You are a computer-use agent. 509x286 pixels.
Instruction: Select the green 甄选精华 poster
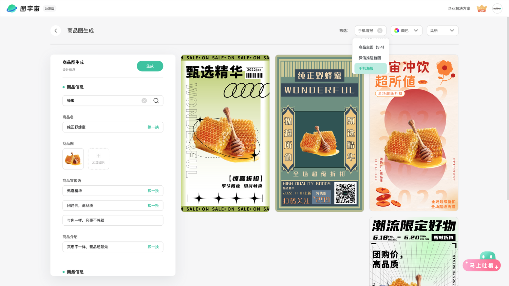click(x=225, y=133)
